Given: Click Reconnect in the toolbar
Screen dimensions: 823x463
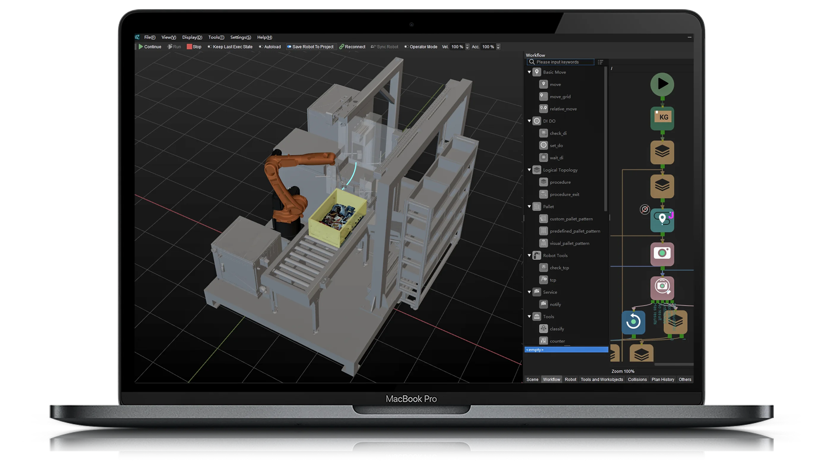Looking at the screenshot, I should 352,47.
